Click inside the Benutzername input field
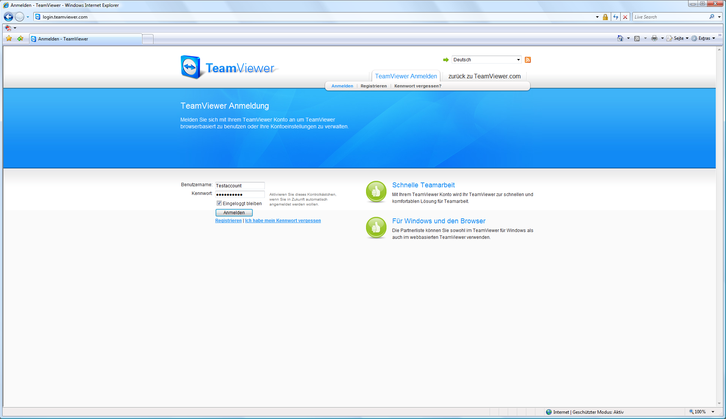 pos(239,185)
